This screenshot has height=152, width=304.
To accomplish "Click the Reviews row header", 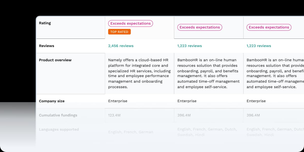I will (46, 46).
